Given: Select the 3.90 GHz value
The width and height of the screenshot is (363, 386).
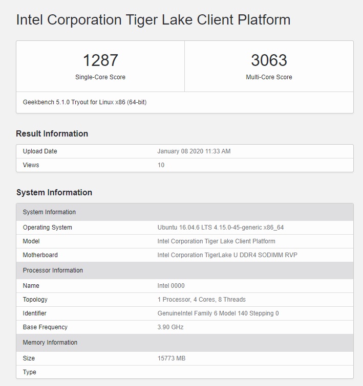Looking at the screenshot, I should click(170, 327).
